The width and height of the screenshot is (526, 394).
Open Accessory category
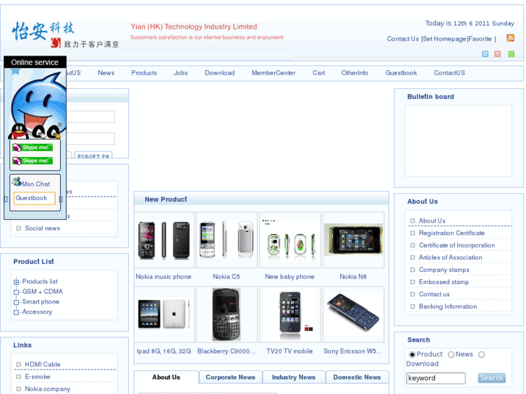click(x=37, y=312)
